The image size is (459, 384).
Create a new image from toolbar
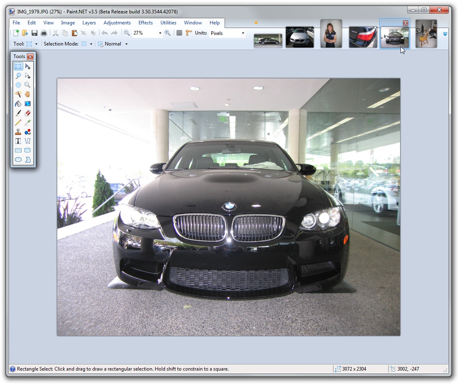[x=16, y=33]
